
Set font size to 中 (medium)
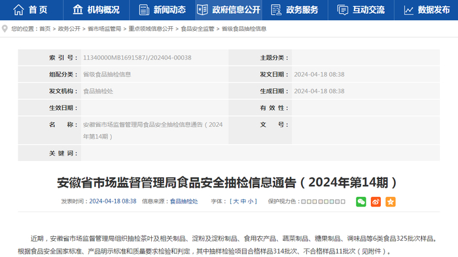tap(243, 201)
